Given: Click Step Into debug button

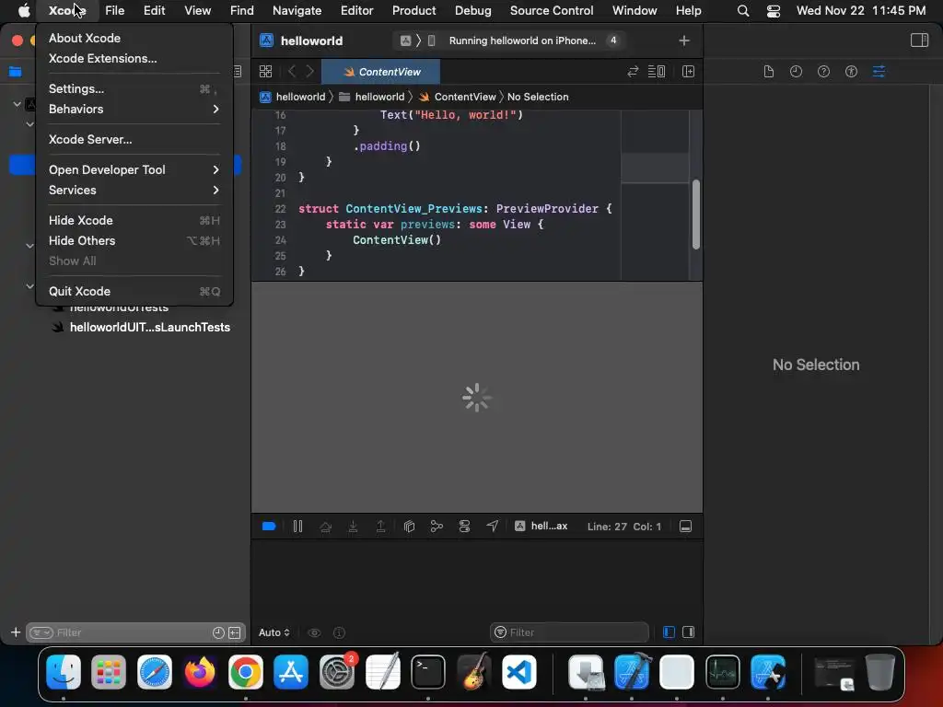Looking at the screenshot, I should point(353,527).
